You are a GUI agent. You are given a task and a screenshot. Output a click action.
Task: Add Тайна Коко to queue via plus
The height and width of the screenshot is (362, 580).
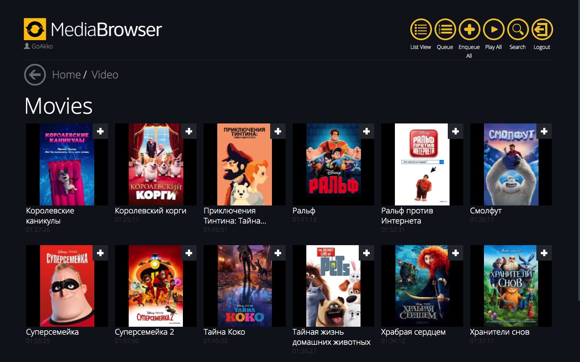tap(278, 253)
